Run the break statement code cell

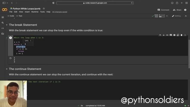click(11, 38)
